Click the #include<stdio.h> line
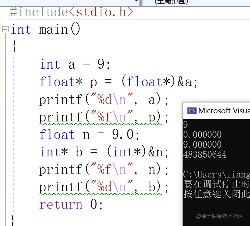Screen dimensions: 250x226 [x=71, y=12]
